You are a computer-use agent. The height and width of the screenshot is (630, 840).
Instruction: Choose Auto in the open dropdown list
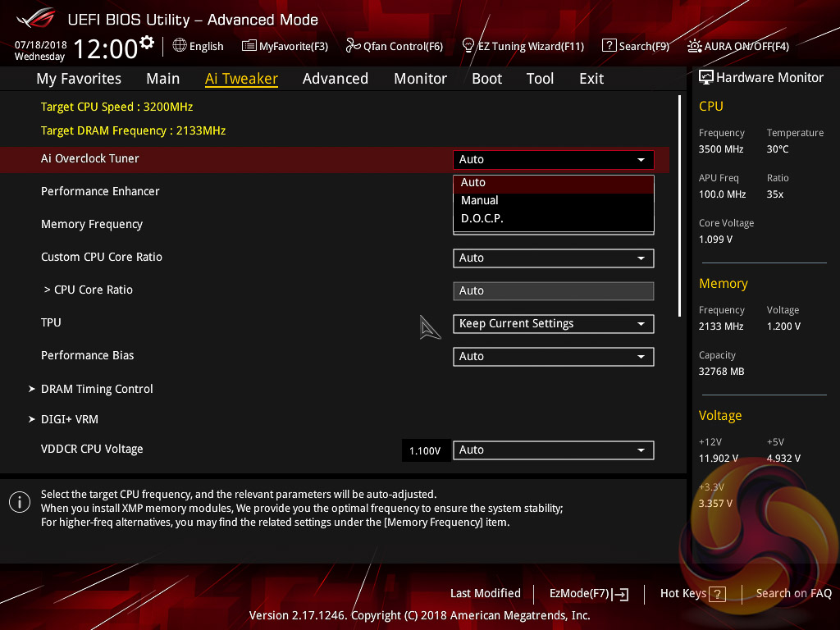click(554, 183)
